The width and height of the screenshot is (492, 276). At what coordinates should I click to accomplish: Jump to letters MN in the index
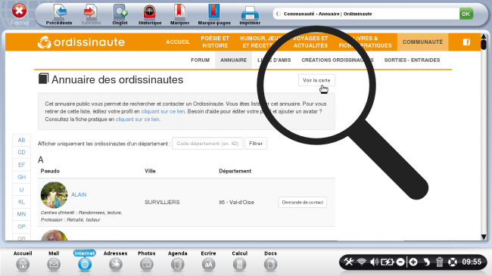click(x=21, y=214)
